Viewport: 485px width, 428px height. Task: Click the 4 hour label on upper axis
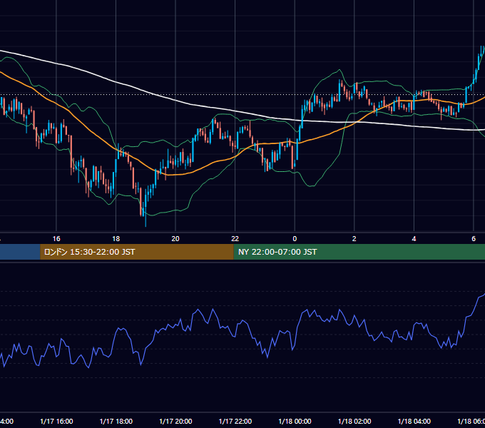click(x=414, y=239)
